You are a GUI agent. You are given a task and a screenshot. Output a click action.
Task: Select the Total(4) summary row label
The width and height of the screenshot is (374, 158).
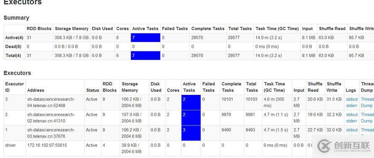click(x=13, y=56)
